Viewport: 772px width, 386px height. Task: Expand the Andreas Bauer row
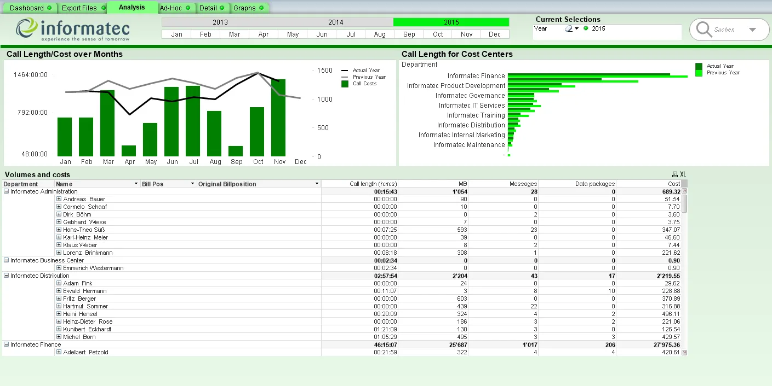point(59,200)
